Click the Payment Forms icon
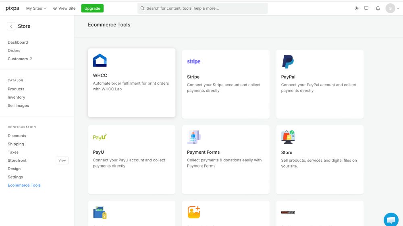Viewport: 403px width, 226px height. click(194, 137)
